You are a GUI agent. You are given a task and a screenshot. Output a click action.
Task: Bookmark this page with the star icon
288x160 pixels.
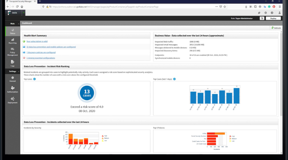click(x=225, y=7)
